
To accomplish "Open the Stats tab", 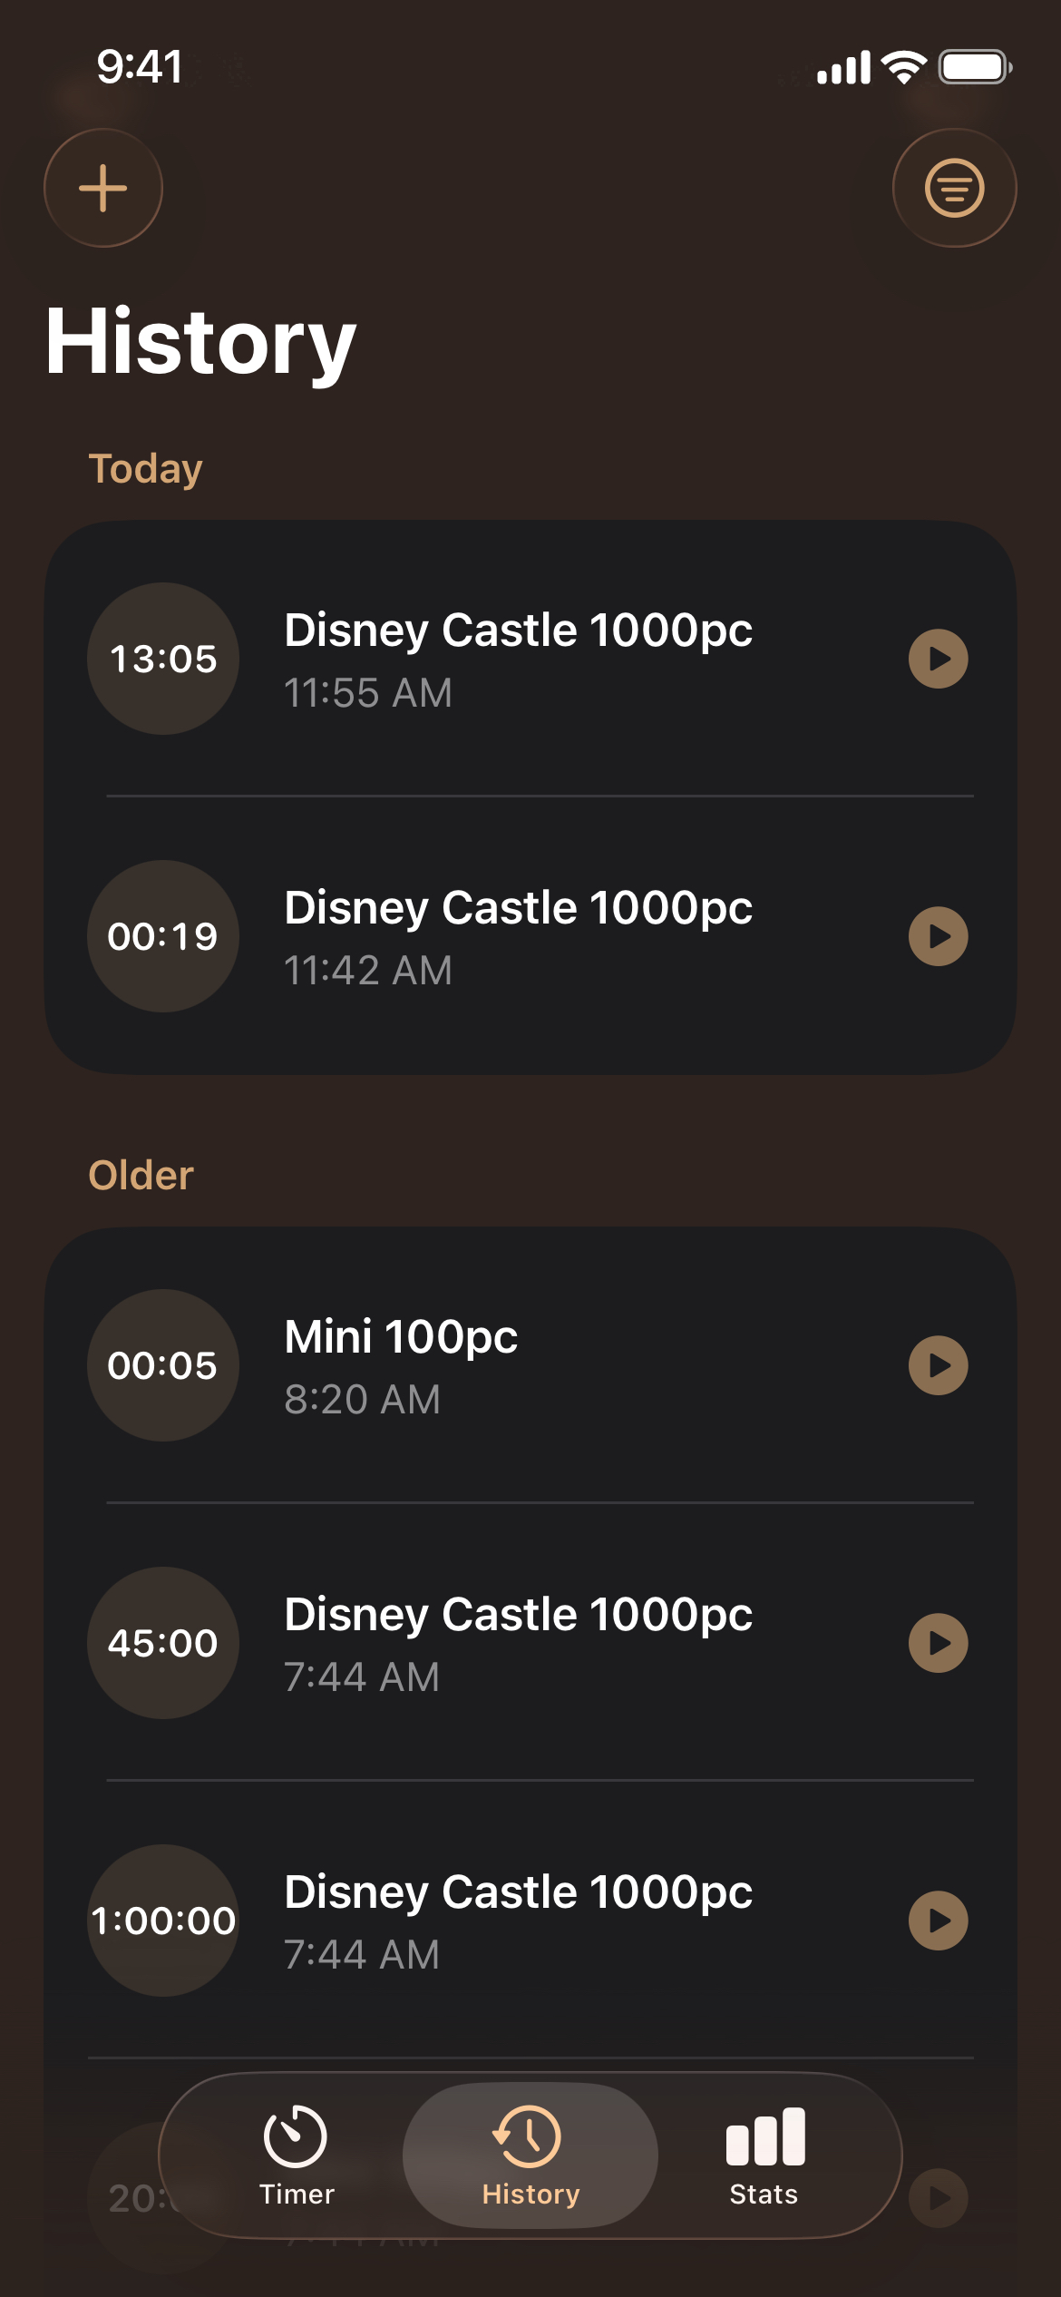I will pyautogui.click(x=764, y=2155).
